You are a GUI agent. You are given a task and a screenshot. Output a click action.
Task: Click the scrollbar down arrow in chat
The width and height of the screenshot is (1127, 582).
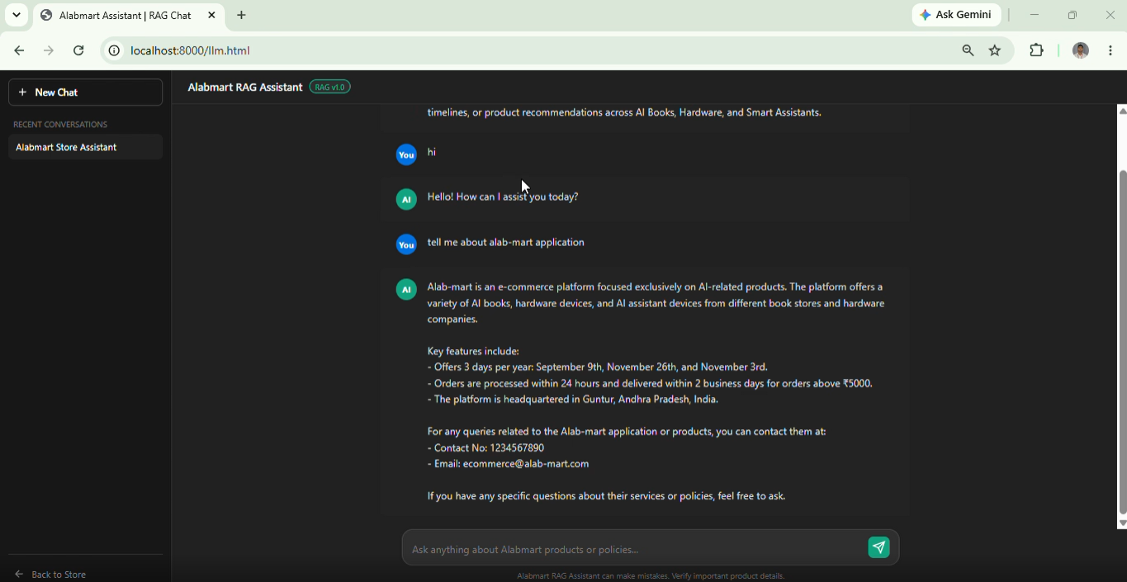pyautogui.click(x=1122, y=523)
